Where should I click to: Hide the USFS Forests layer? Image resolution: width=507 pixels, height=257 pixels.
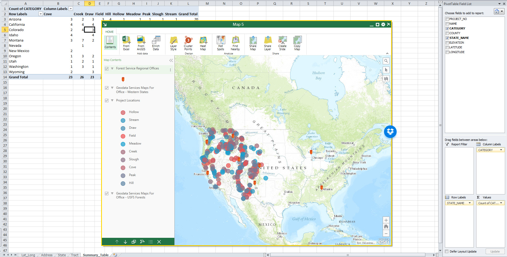point(107,193)
